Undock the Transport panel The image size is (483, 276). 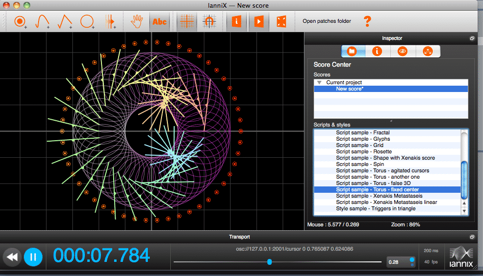(x=472, y=237)
